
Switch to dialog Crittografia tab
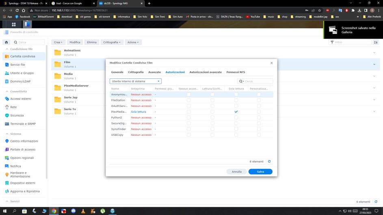coord(136,72)
